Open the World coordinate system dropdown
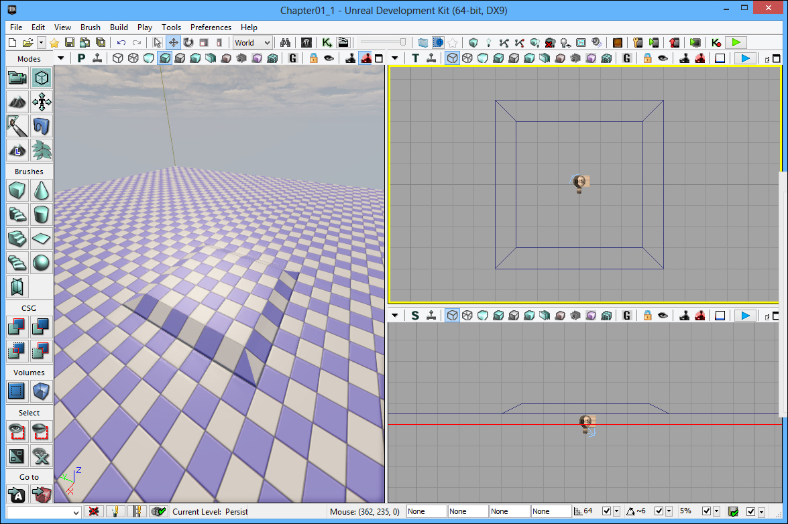 click(x=252, y=42)
